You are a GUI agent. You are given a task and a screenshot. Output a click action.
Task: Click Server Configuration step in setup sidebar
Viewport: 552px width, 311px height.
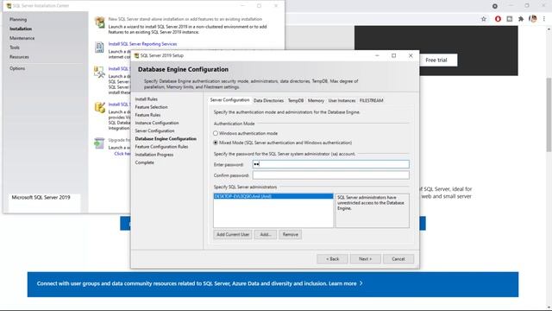point(154,130)
